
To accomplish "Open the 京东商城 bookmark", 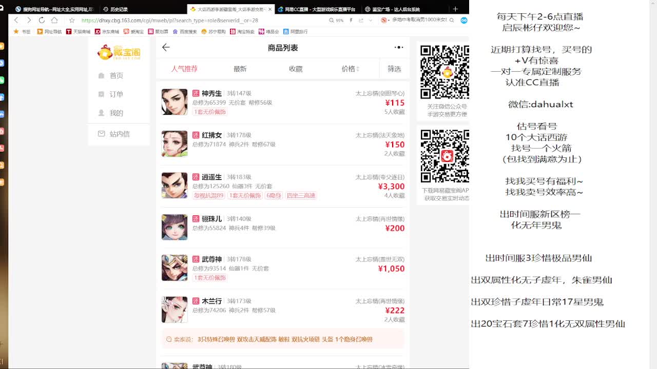I will 107,31.
